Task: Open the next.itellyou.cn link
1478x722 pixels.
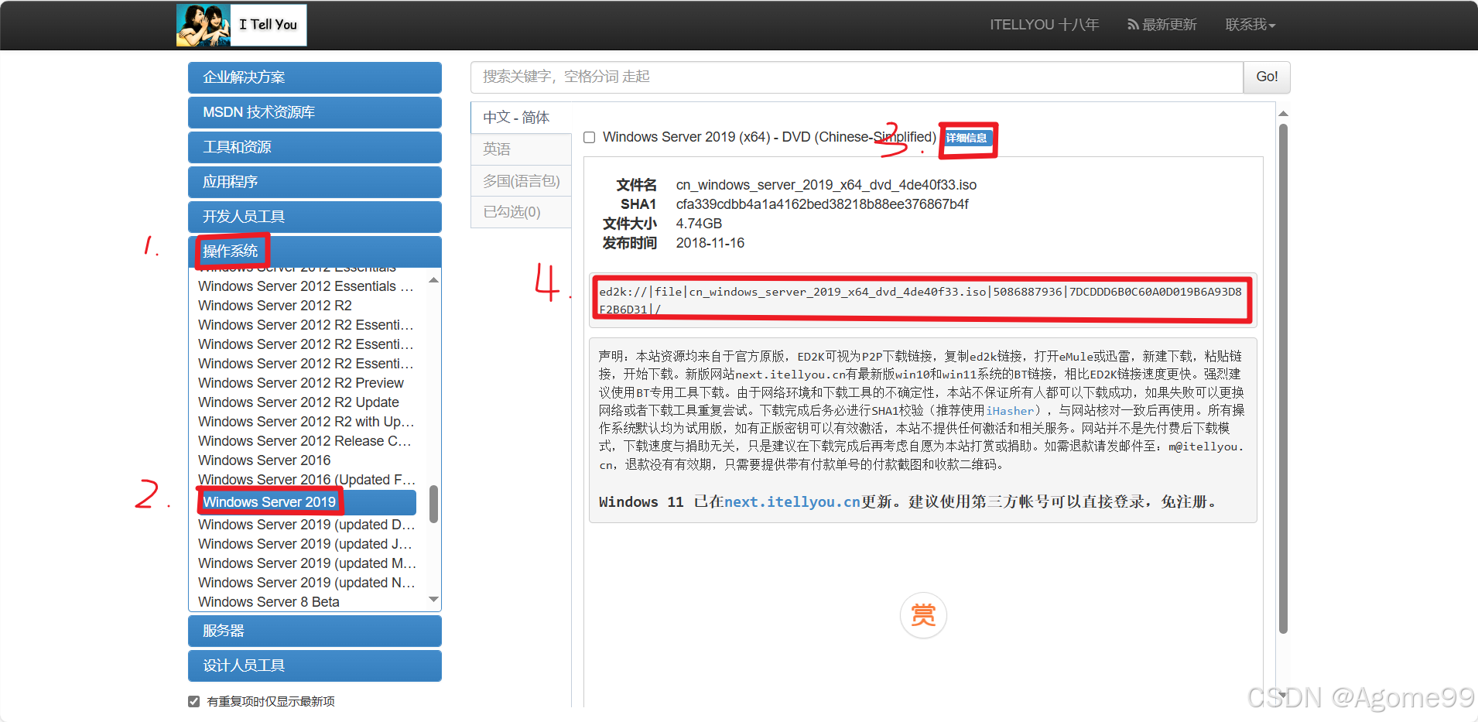Action: pyautogui.click(x=792, y=502)
